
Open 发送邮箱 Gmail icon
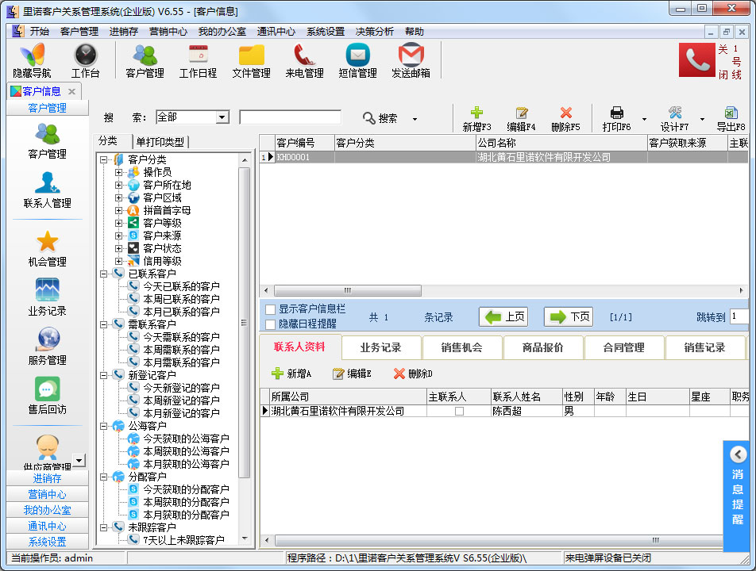coord(411,56)
